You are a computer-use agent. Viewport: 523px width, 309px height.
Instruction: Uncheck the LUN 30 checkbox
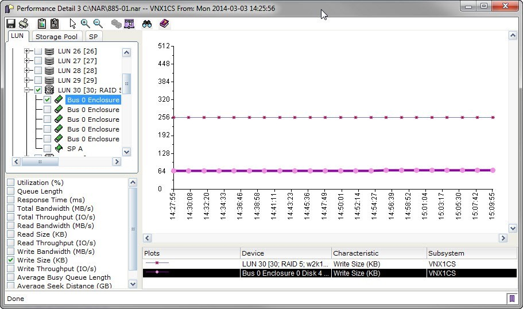click(38, 90)
